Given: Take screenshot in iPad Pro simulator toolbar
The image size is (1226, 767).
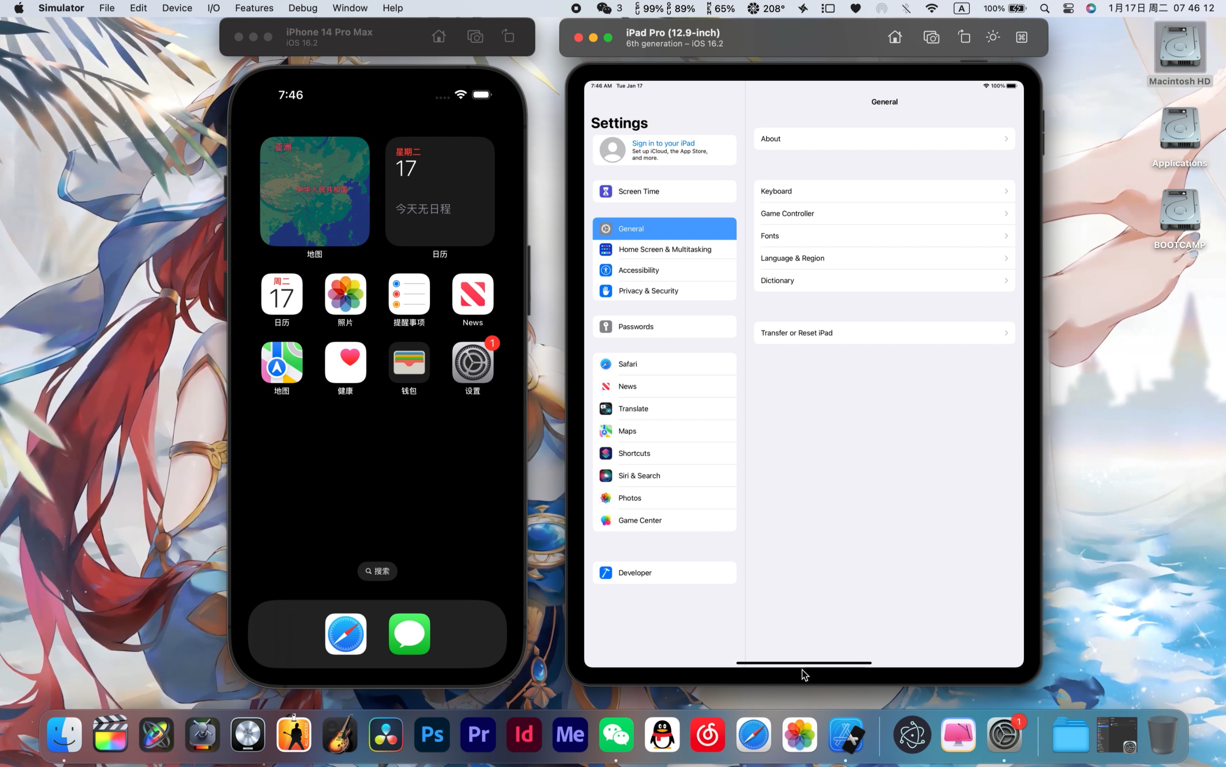Looking at the screenshot, I should pos(931,37).
